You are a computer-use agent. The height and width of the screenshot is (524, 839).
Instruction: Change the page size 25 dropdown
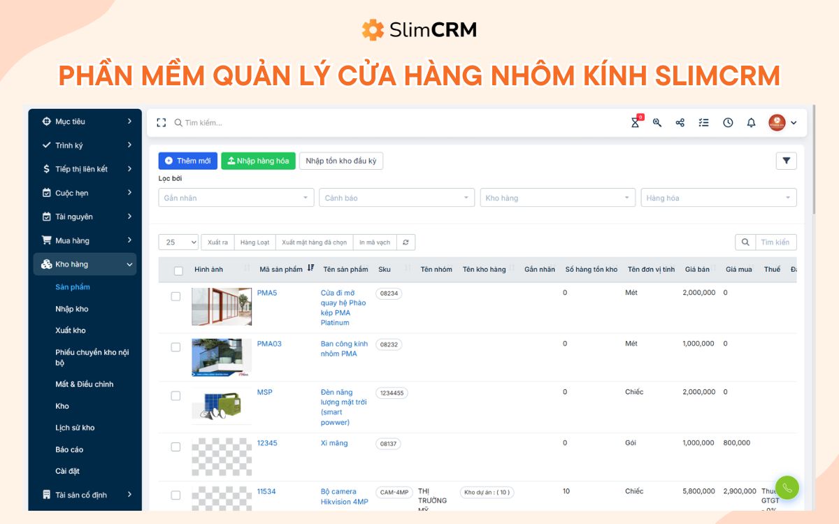[178, 242]
